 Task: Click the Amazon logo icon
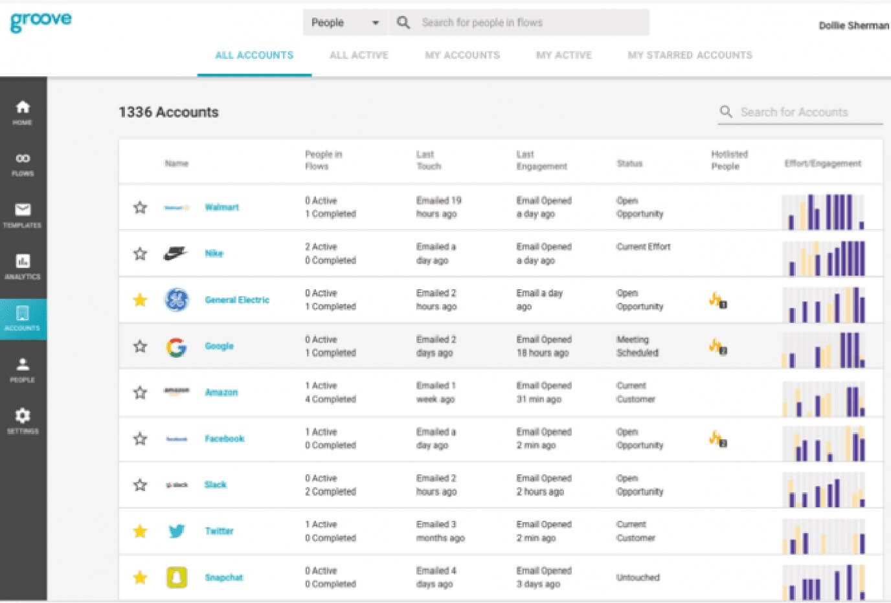click(176, 391)
